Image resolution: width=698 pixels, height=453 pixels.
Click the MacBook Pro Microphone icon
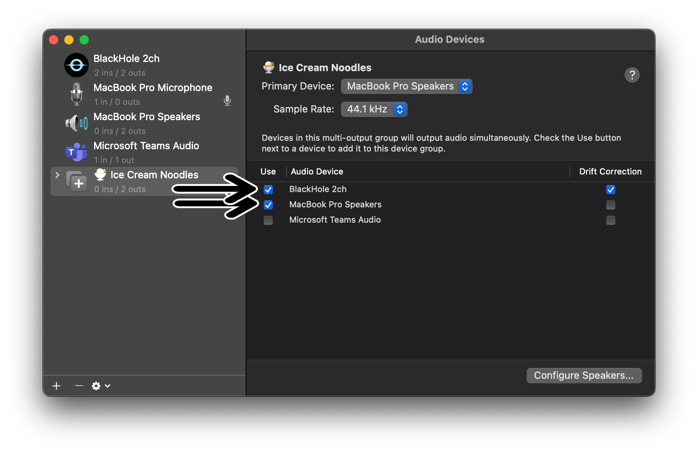tap(76, 94)
